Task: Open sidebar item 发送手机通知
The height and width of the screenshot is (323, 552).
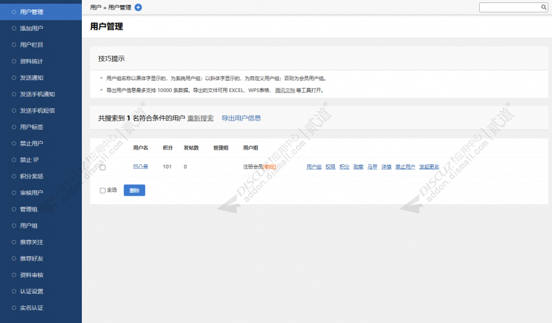Action: pyautogui.click(x=41, y=94)
